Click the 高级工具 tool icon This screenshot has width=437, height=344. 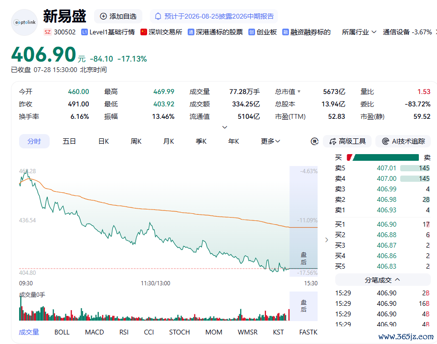coord(333,141)
